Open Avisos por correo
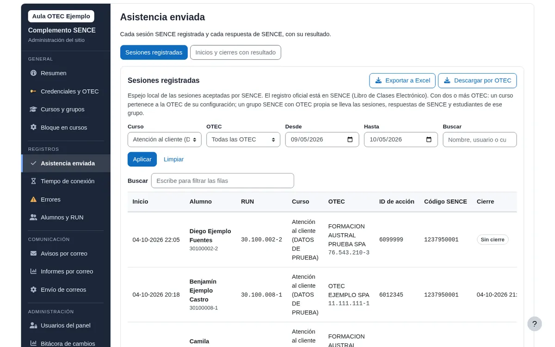Image resolution: width=555 pixels, height=347 pixels. coord(66,254)
